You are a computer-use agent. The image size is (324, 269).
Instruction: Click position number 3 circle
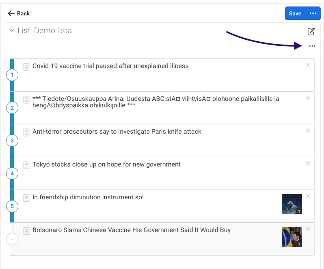12,141
